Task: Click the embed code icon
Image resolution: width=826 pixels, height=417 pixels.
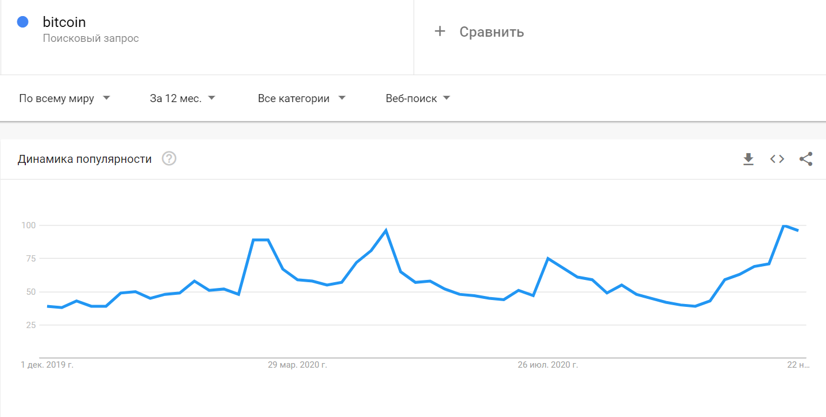Action: tap(777, 159)
